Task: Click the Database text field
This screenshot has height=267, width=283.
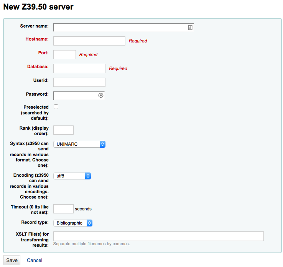Action: click(79, 68)
